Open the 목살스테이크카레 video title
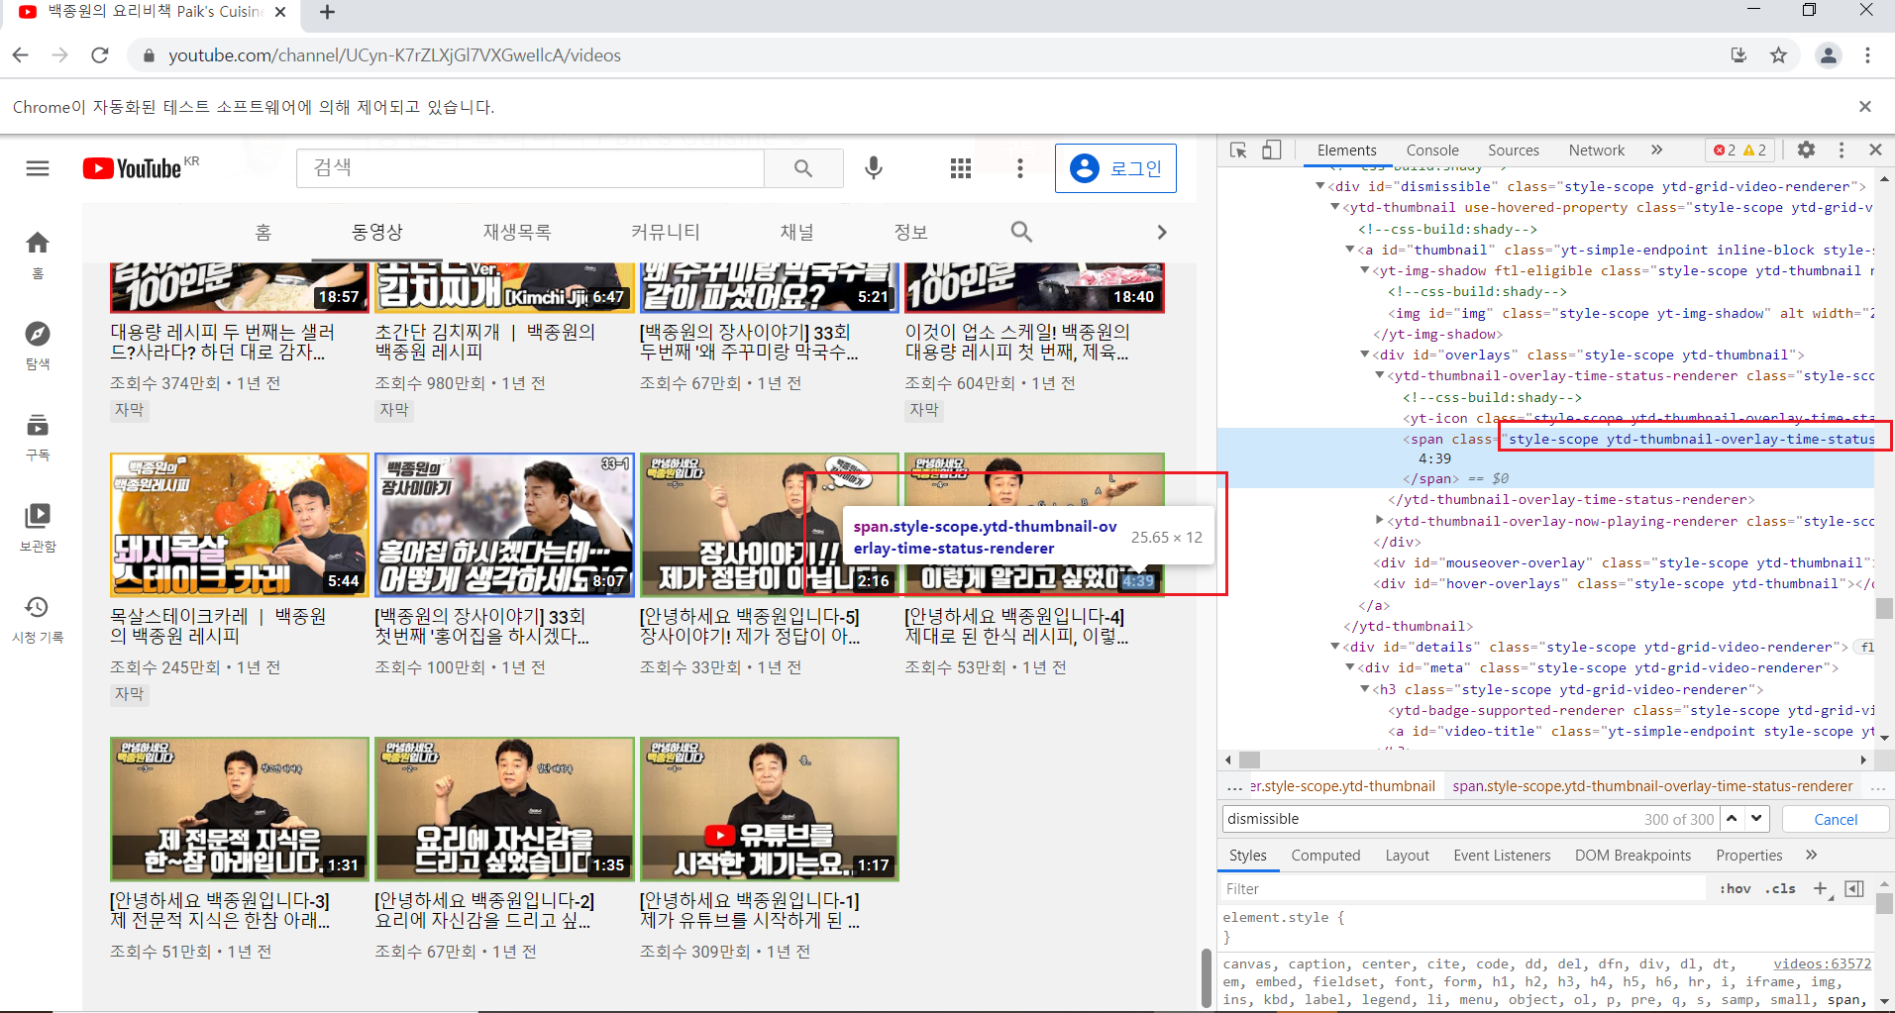This screenshot has width=1895, height=1013. point(218,626)
